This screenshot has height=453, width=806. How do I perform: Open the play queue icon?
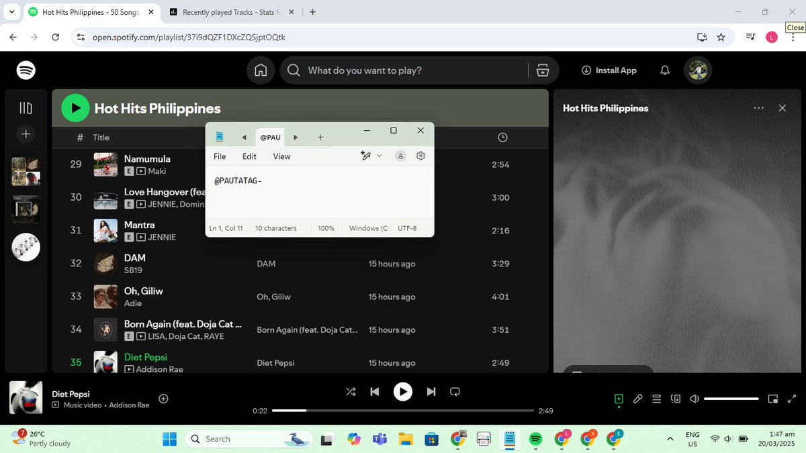click(x=657, y=399)
